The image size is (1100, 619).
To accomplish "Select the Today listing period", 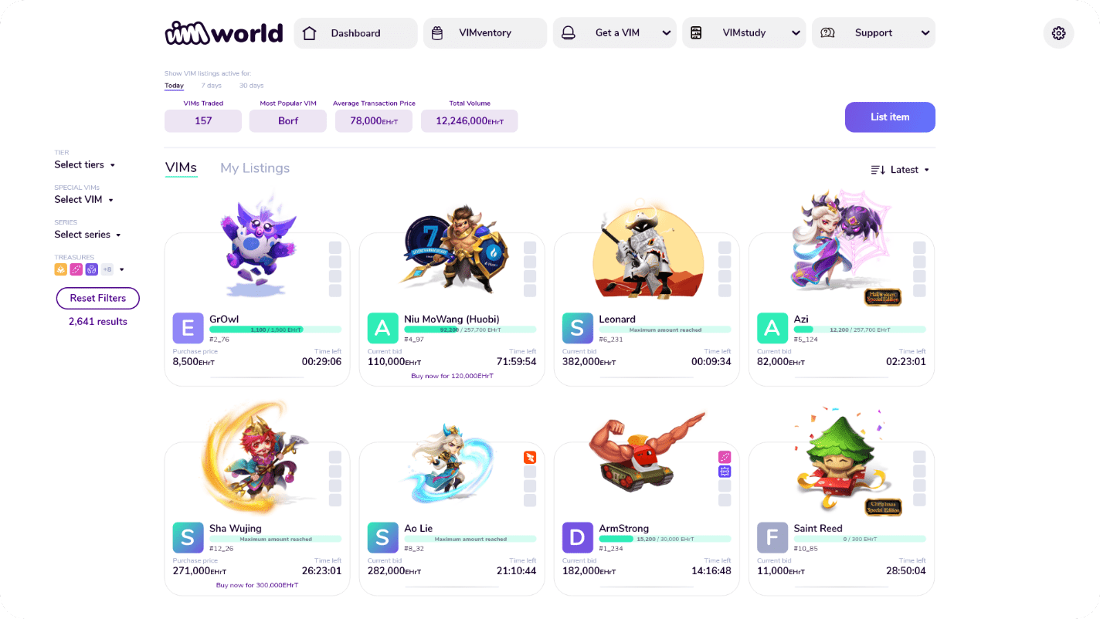I will [x=174, y=86].
